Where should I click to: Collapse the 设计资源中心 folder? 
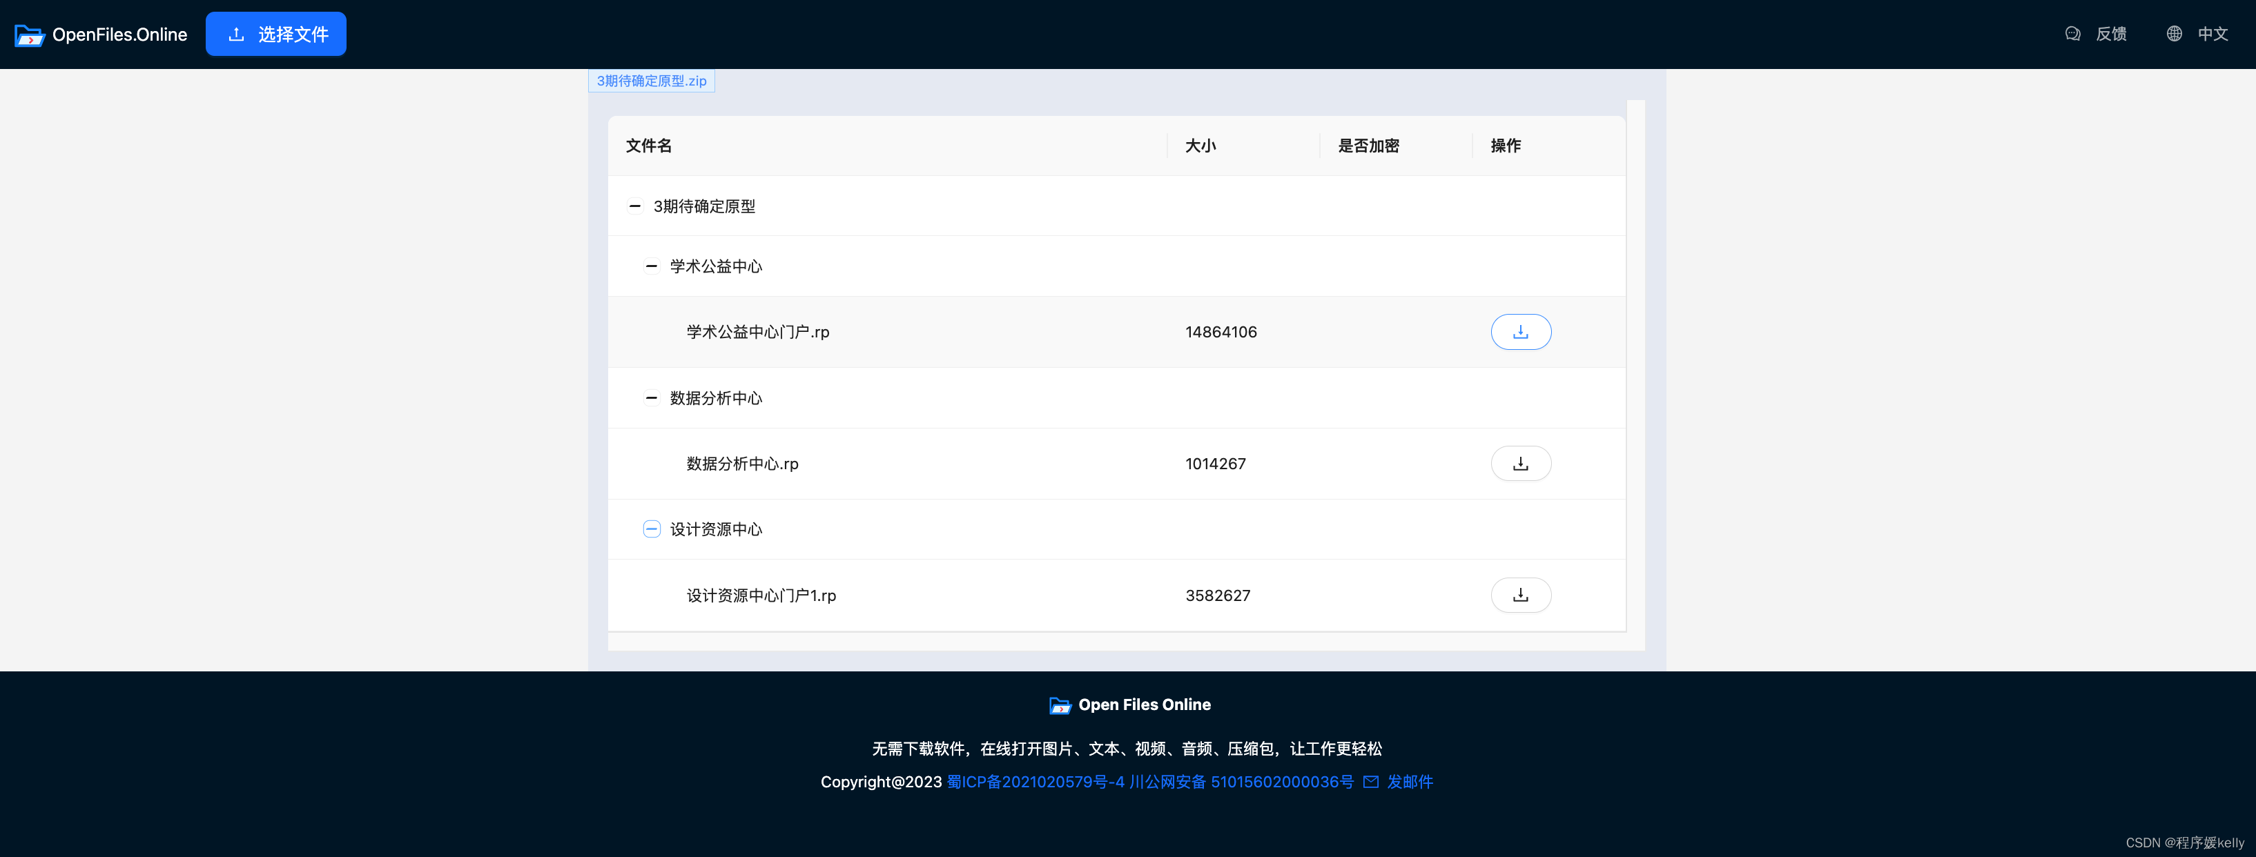coord(652,530)
